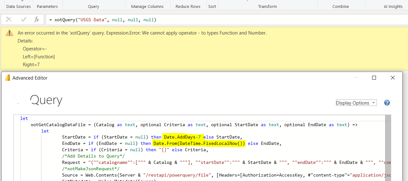Select the Sort ribbon group label
Image resolution: width=408 pixels, height=181 pixels.
[212, 6]
